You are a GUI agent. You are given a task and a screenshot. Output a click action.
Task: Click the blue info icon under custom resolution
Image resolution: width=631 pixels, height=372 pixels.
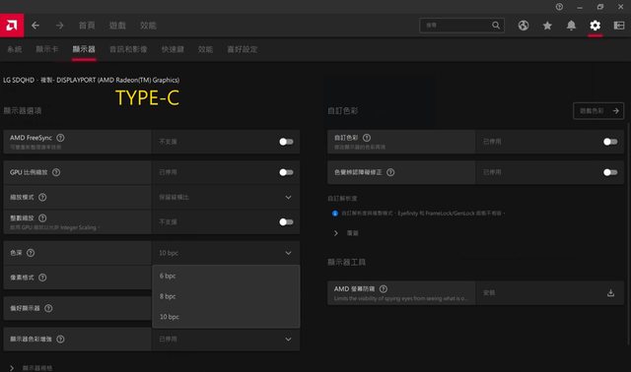click(x=335, y=214)
